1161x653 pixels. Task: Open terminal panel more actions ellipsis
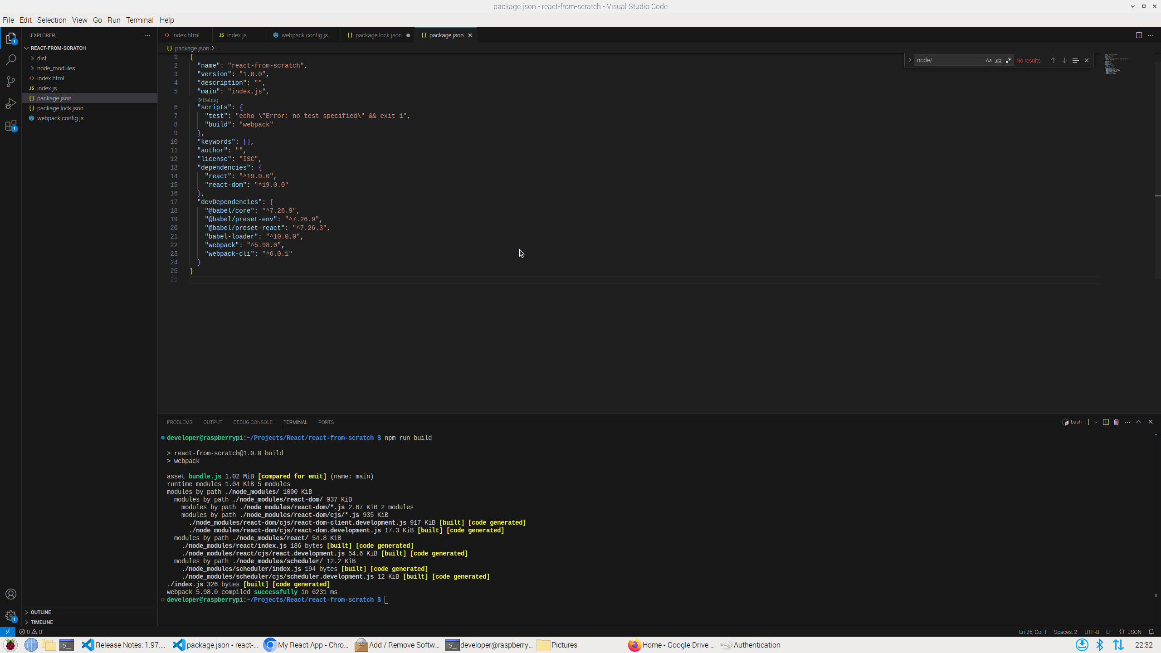1127,422
